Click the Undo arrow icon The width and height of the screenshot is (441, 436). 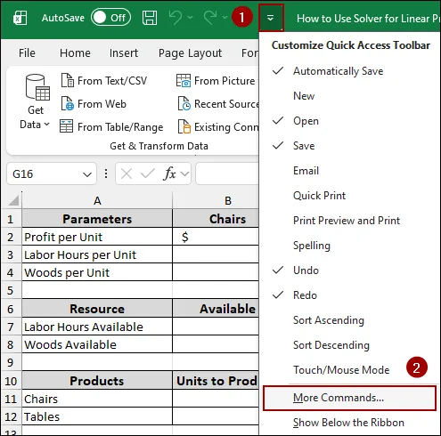pos(176,18)
